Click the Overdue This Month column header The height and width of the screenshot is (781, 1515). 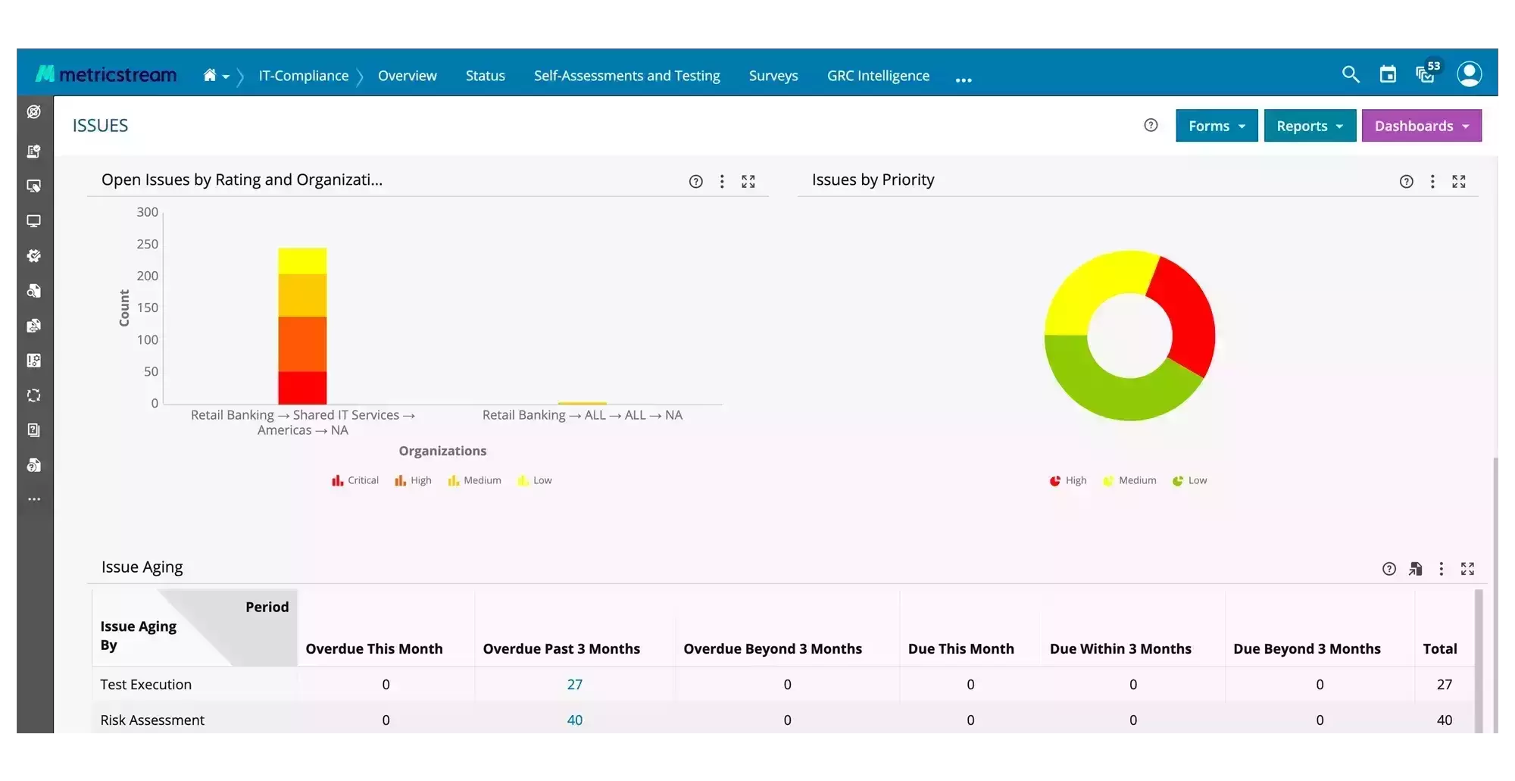click(x=374, y=649)
